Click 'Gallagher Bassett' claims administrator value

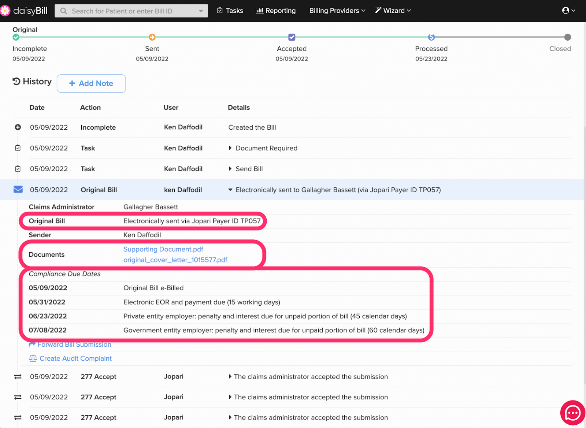151,207
